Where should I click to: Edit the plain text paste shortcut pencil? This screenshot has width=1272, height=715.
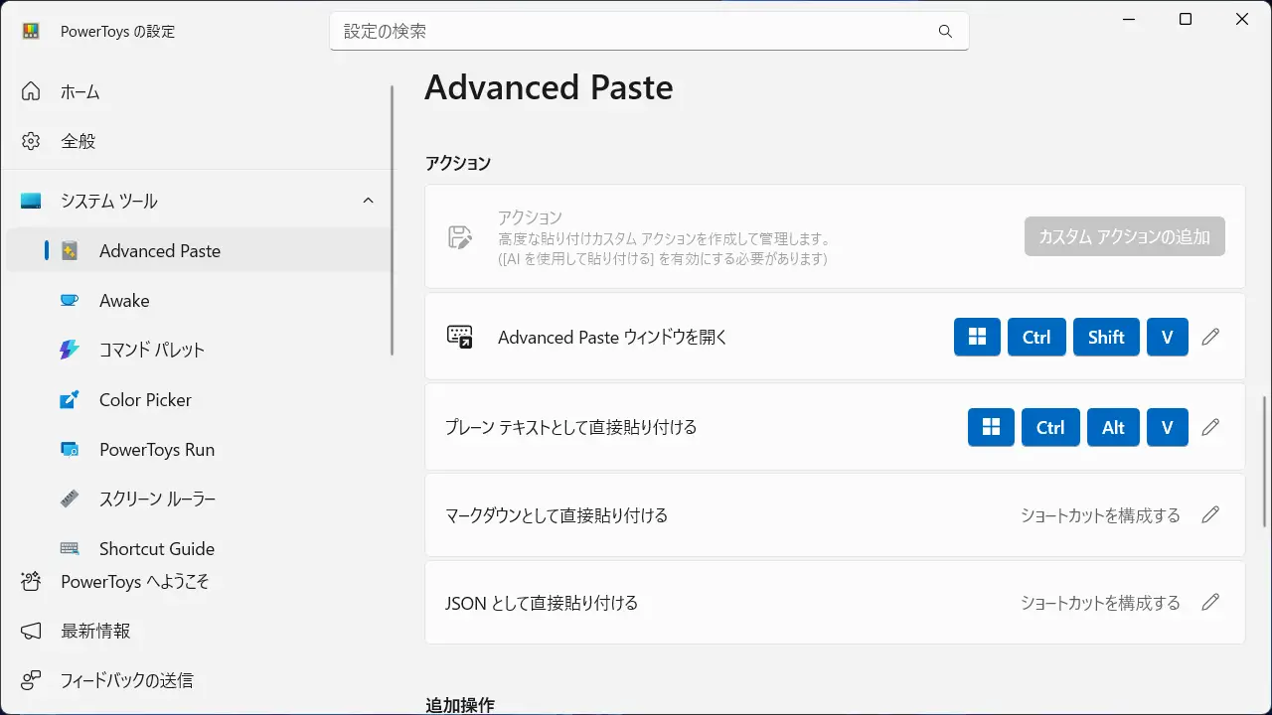coord(1209,427)
